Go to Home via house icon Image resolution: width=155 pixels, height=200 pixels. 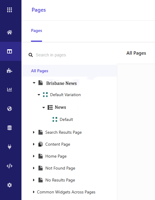click(10, 32)
